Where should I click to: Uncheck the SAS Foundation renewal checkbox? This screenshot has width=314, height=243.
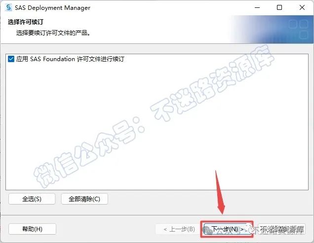pos(11,59)
